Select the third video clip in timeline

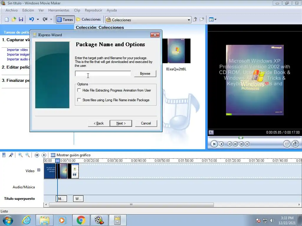(x=73, y=171)
